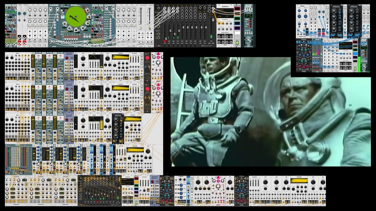Screen dimensions: 376x211
Task: Click the red Sequential Switch knob in second row
Action: tap(67, 89)
